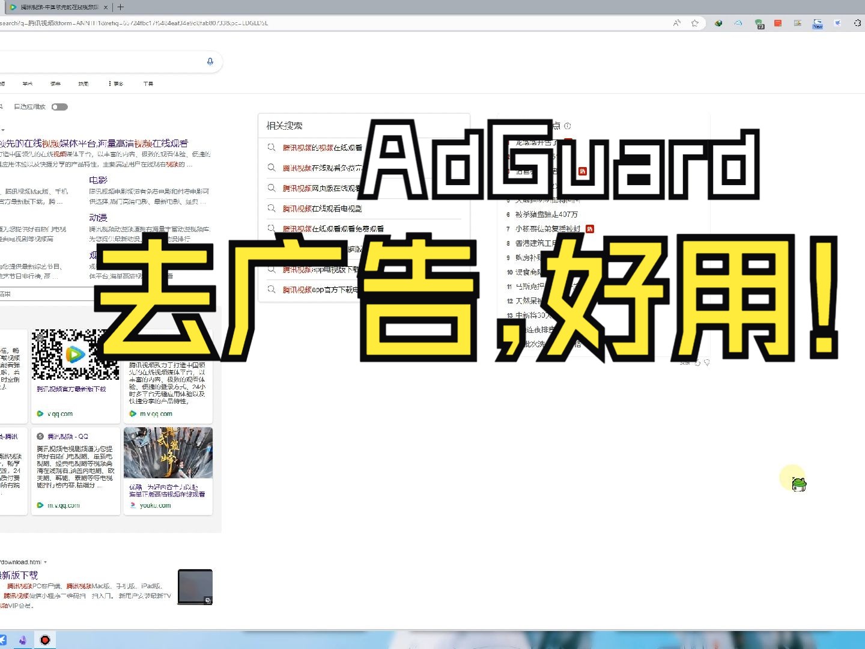865x649 pixels.
Task: Open the green extension with 73 badge
Action: coord(759,23)
